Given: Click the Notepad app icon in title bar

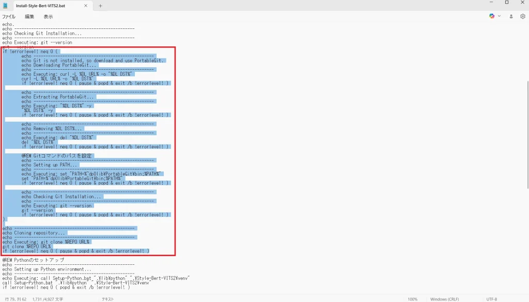Looking at the screenshot, I should point(6,6).
